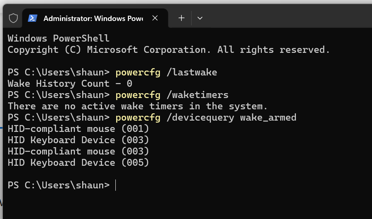Screen dimensions: 372x219
Task: Expand the new-tab profile dropdown
Action: pyautogui.click(x=200, y=18)
